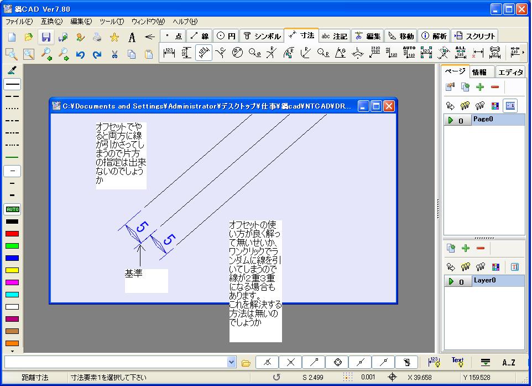Toggle the dashed line style below solid
Screen dimensions: 532x386
tap(12, 96)
